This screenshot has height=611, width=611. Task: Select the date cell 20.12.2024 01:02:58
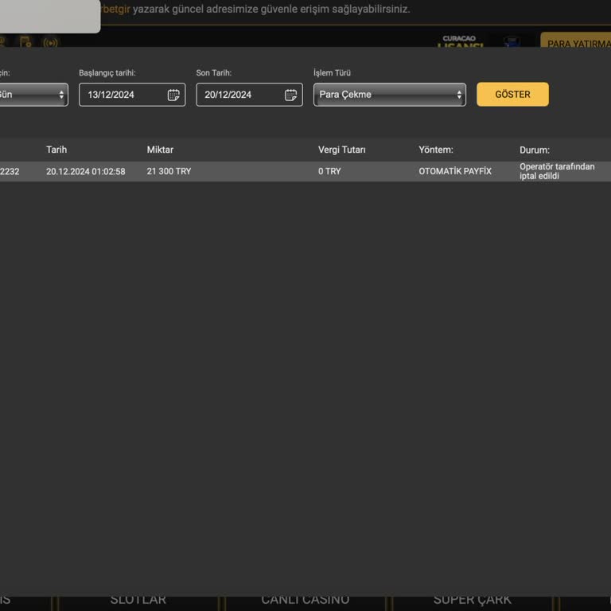tap(86, 172)
